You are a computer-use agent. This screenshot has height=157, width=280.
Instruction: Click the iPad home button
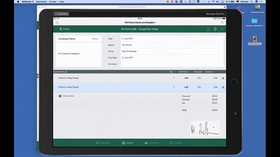pyautogui.click(x=234, y=82)
